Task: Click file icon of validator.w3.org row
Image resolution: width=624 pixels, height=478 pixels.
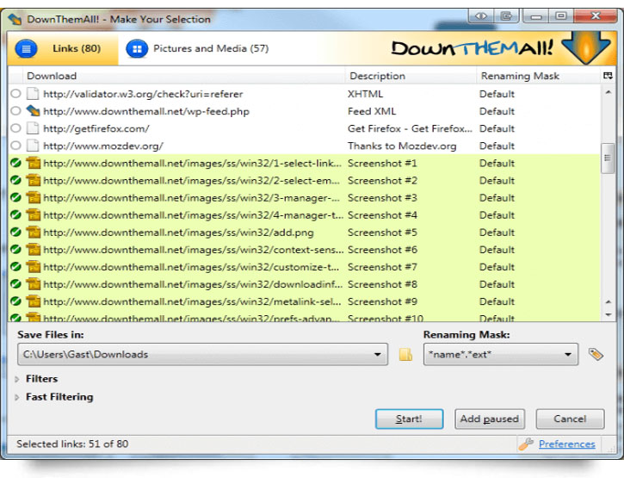Action: 33,94
